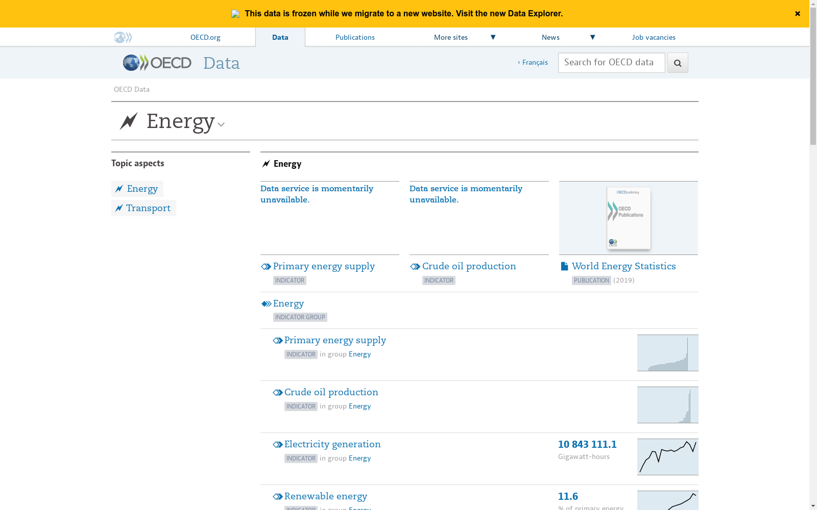Click the OECD logo in header
The width and height of the screenshot is (817, 510).
(x=157, y=63)
